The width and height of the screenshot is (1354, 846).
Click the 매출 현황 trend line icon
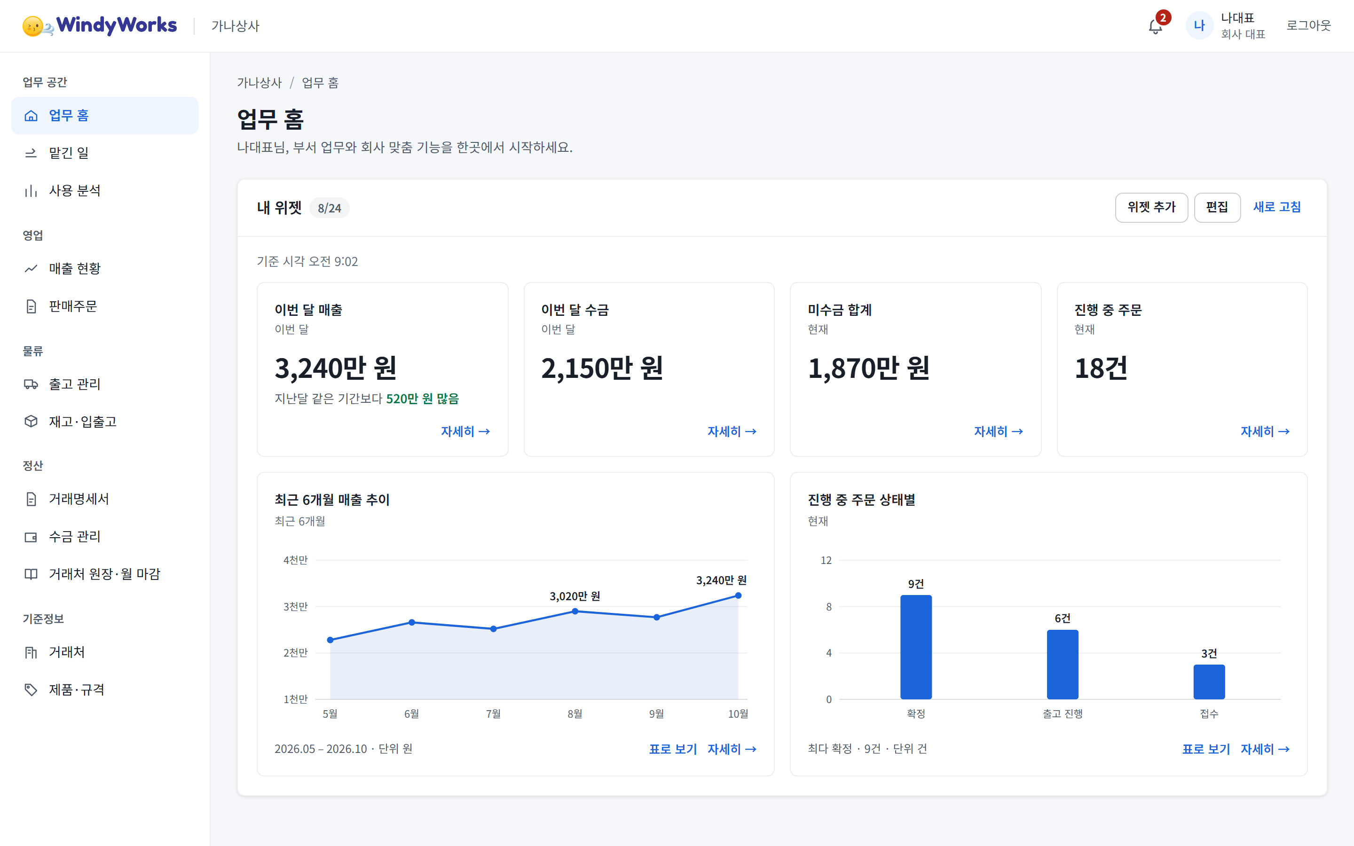pyautogui.click(x=31, y=268)
